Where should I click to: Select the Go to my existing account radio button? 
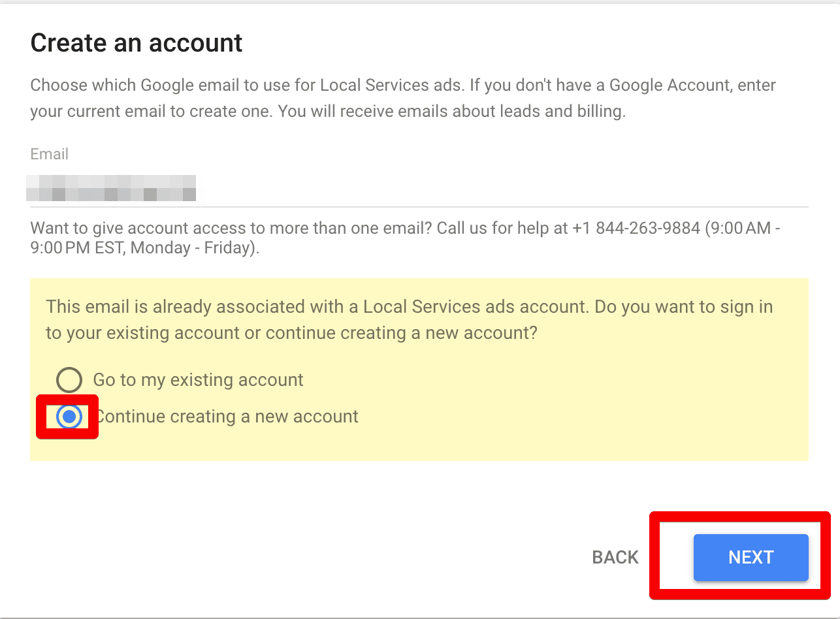pyautogui.click(x=68, y=379)
